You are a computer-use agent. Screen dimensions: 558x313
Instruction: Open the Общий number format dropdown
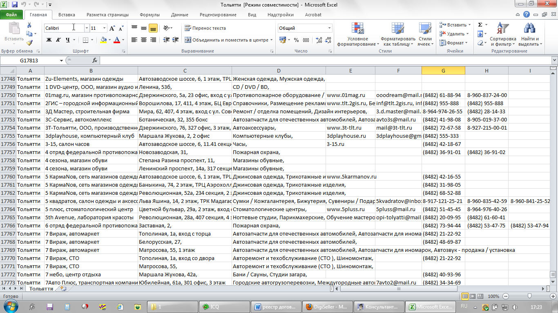[329, 28]
